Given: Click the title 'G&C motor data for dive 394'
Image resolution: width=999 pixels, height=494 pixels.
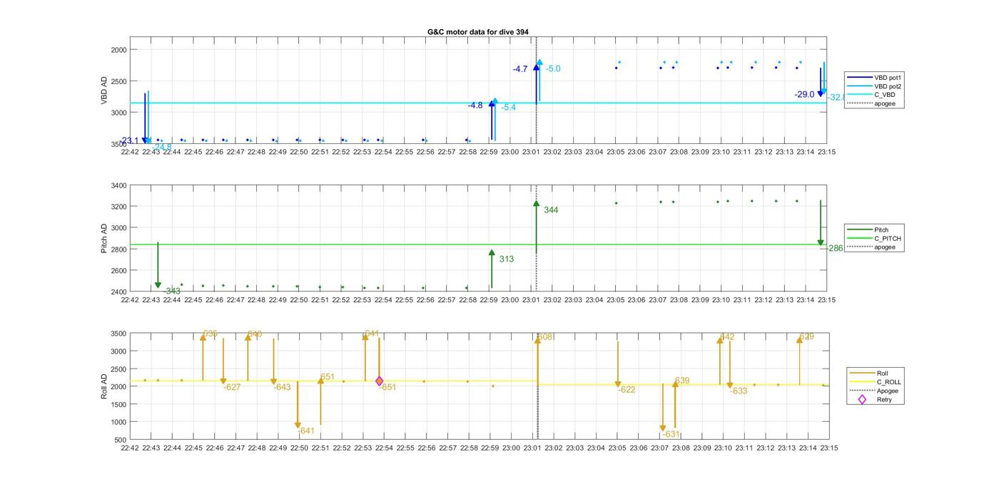Looking at the screenshot, I should [x=478, y=31].
